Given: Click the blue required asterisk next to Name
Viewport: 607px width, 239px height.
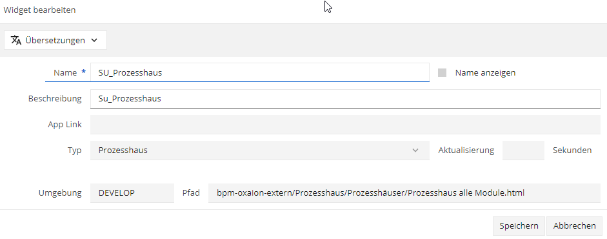Looking at the screenshot, I should point(84,72).
